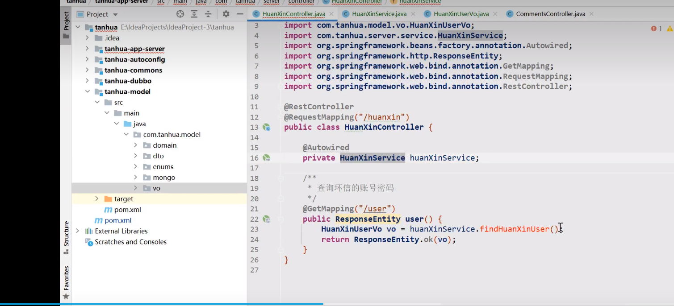Click the autowired gutter icon on line 16

(x=267, y=158)
